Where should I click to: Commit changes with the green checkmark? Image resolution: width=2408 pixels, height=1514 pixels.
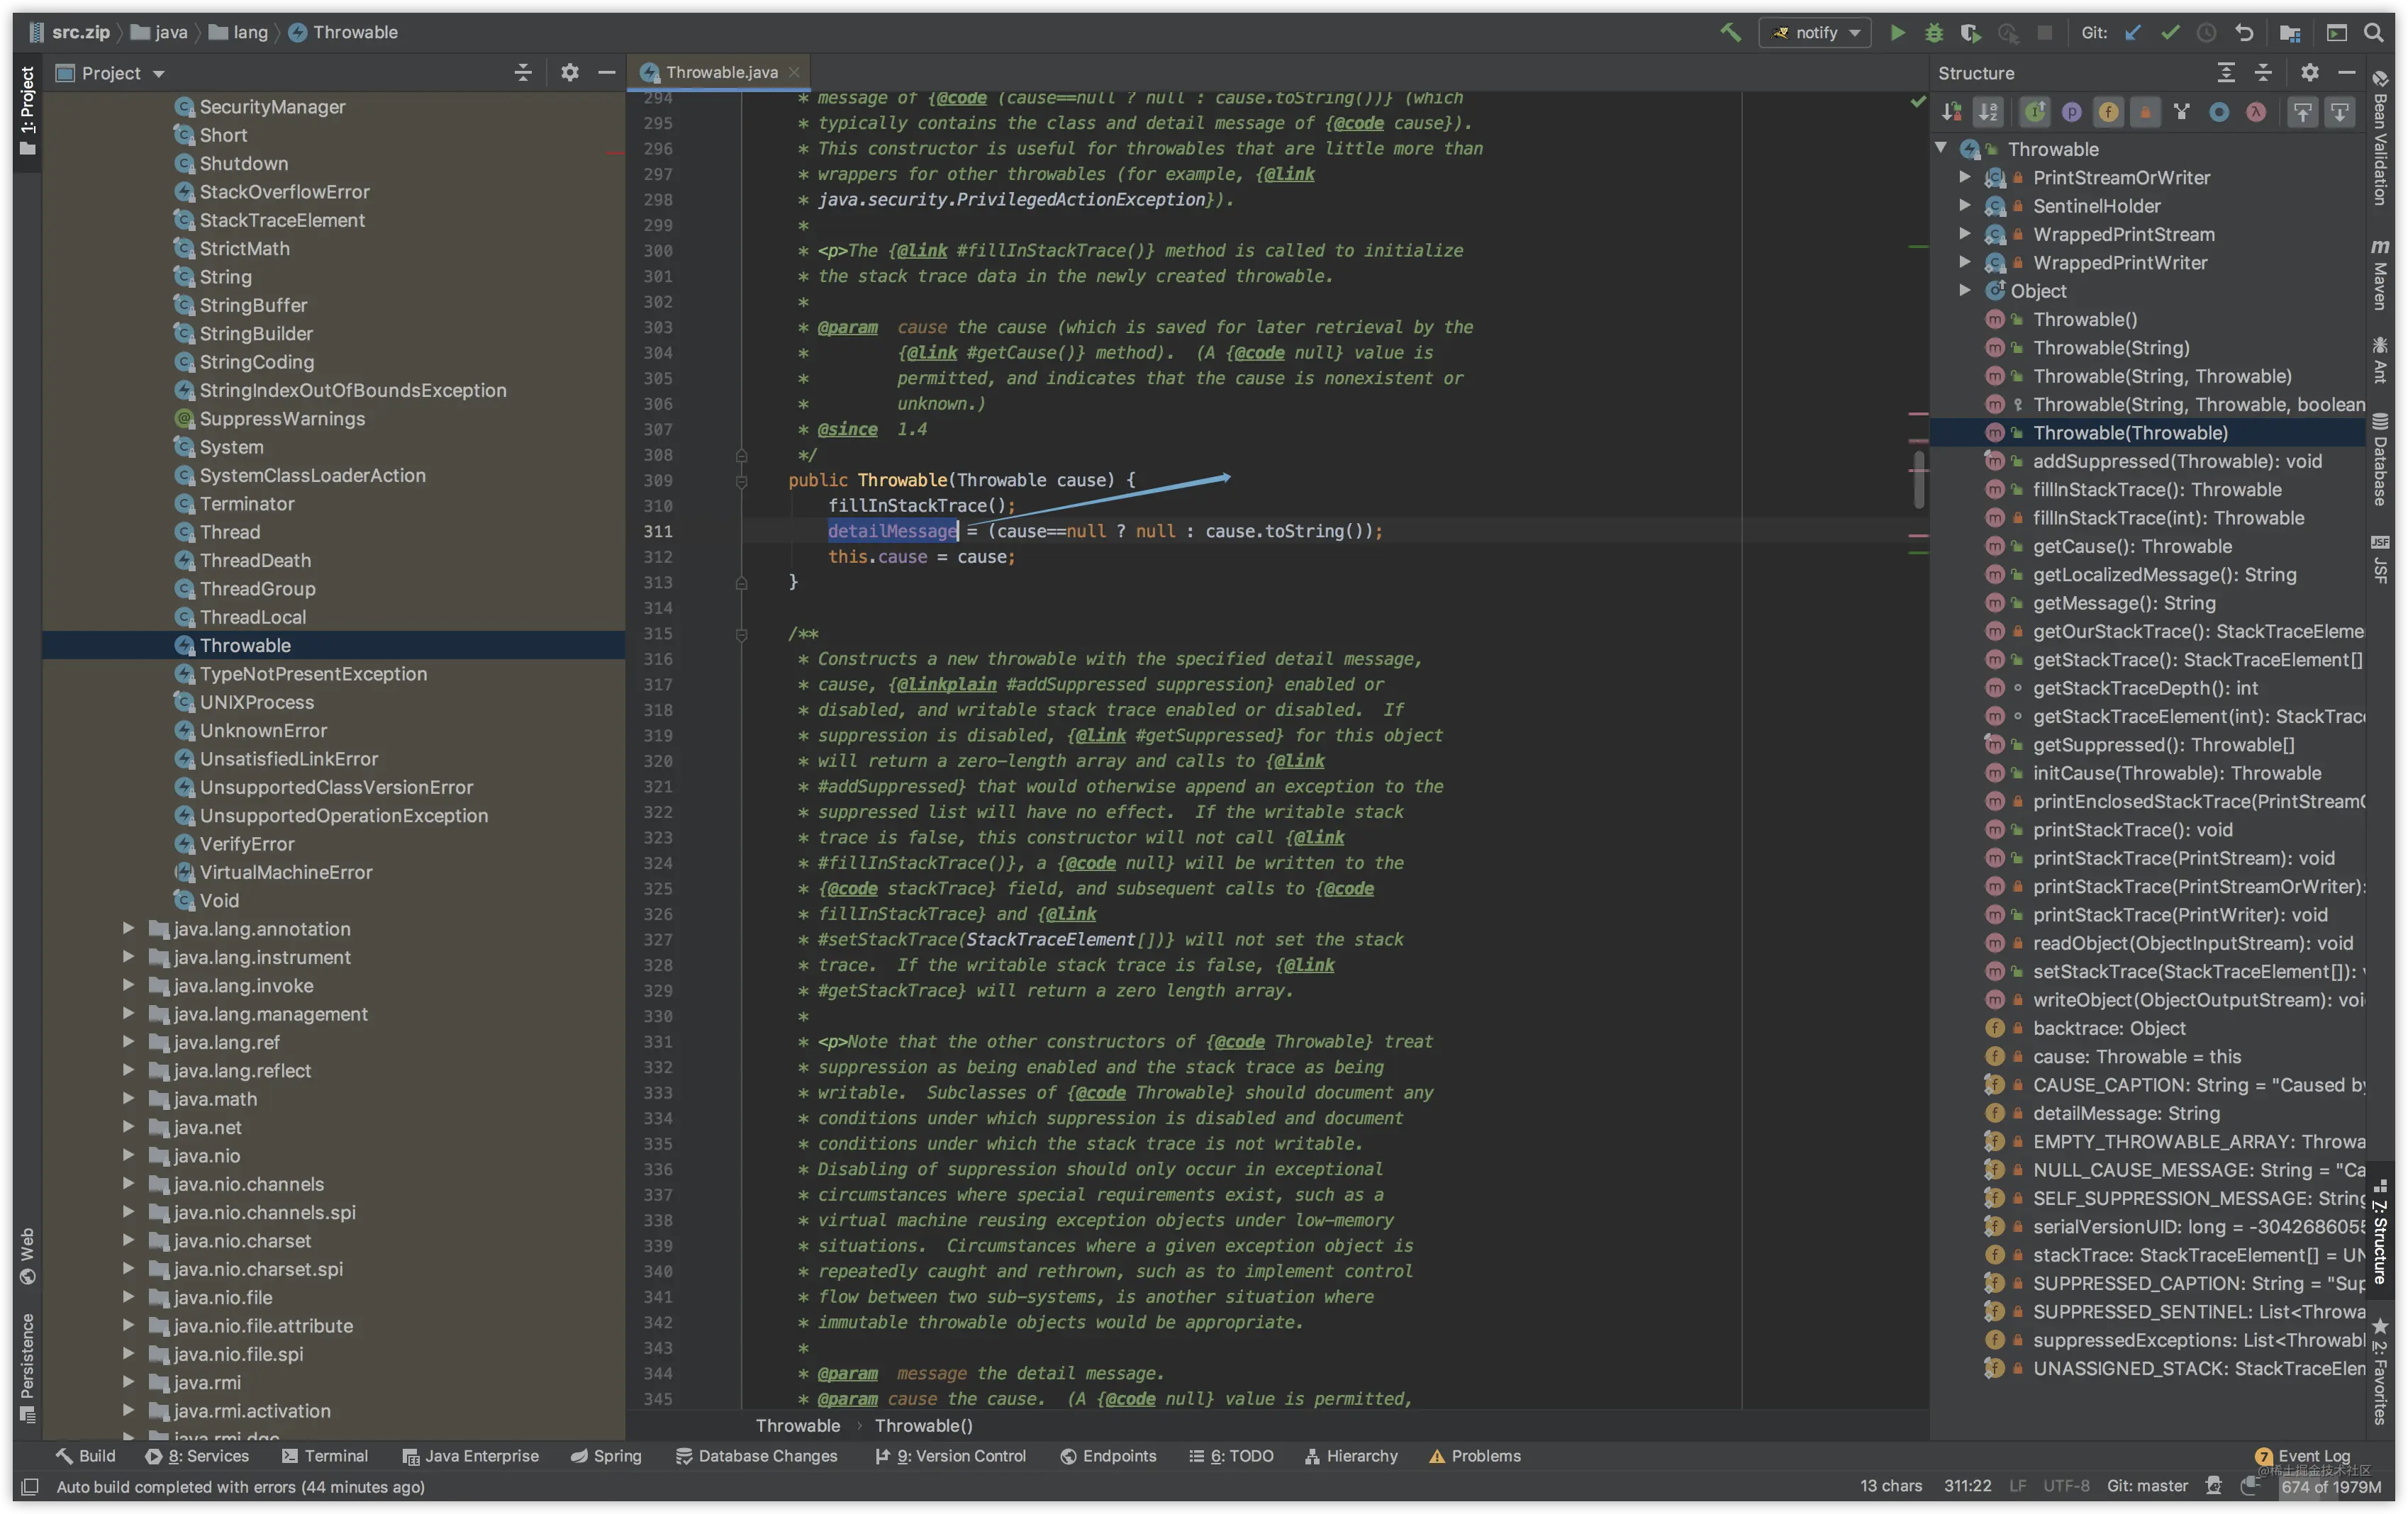pos(2170,32)
